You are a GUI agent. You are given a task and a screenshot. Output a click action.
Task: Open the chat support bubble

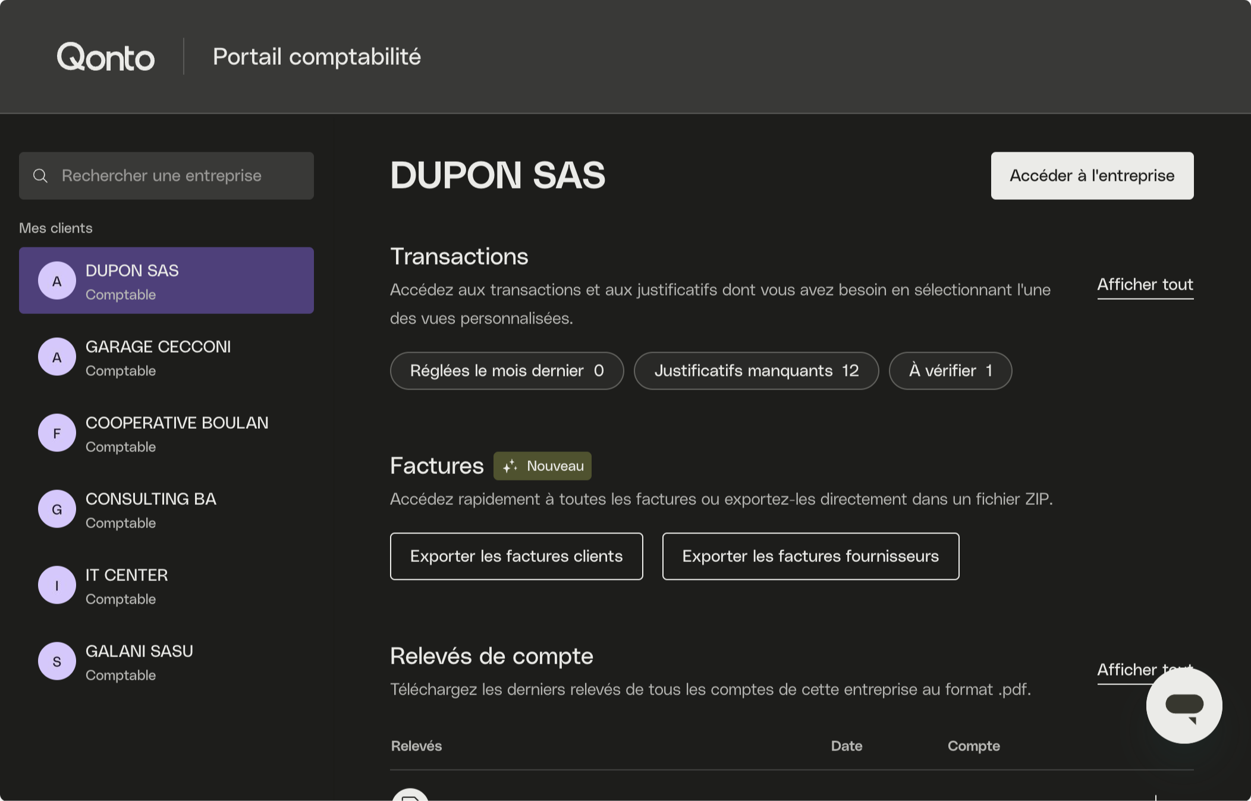(1183, 706)
